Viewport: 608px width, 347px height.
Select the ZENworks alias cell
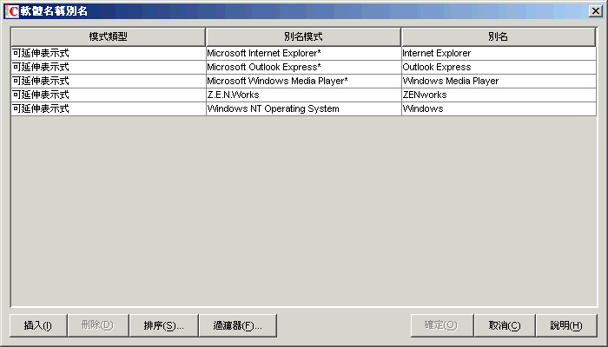click(x=499, y=95)
